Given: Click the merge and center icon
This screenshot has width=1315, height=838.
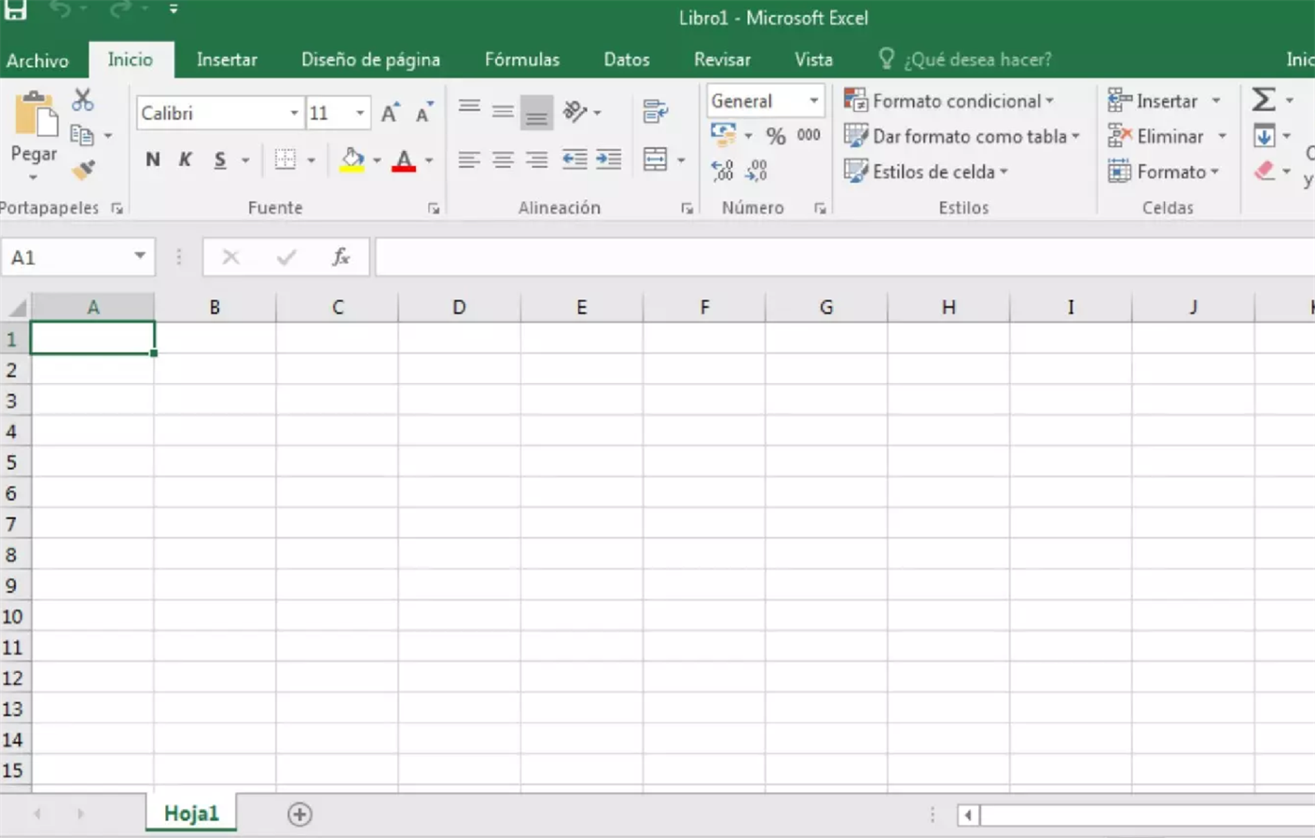Looking at the screenshot, I should (x=656, y=159).
